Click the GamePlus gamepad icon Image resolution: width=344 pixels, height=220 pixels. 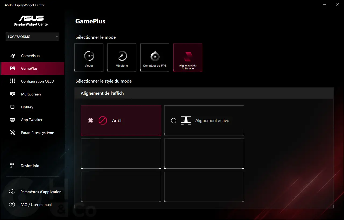point(12,68)
